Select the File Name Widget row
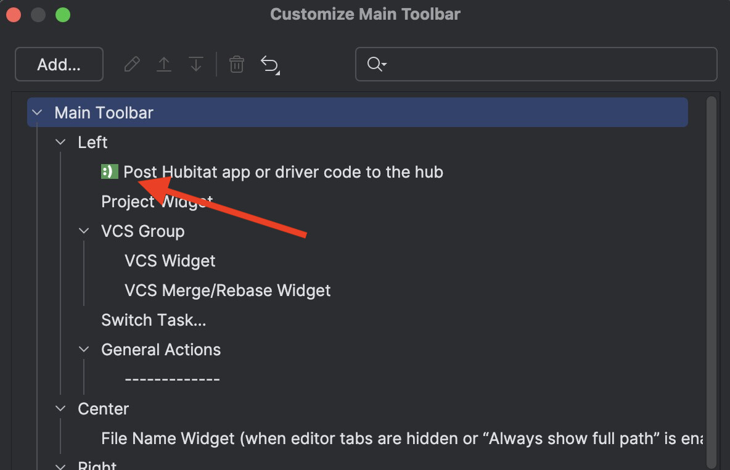This screenshot has height=470, width=730. pyautogui.click(x=402, y=439)
